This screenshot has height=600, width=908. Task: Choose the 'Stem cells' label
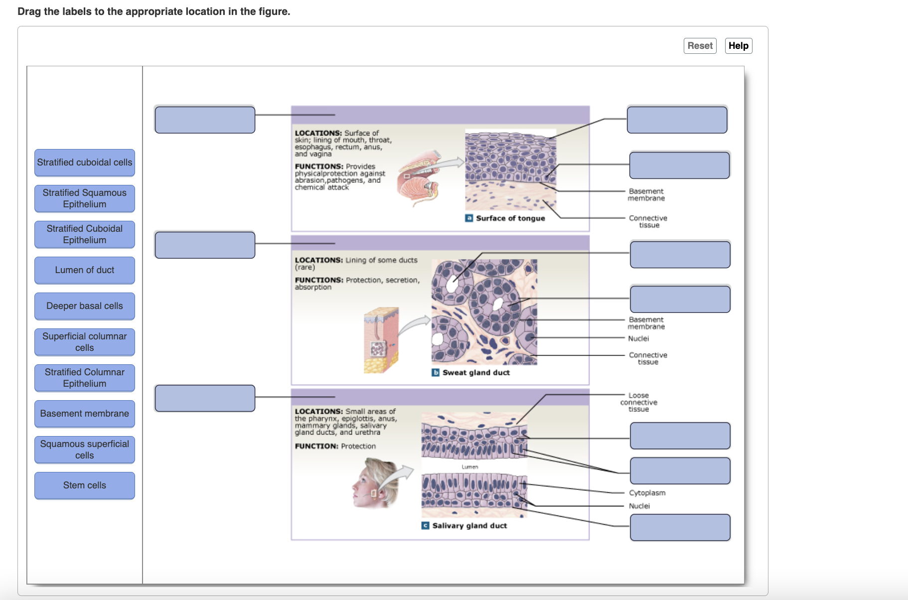pos(85,485)
